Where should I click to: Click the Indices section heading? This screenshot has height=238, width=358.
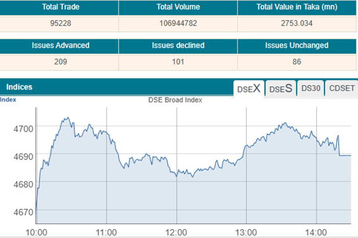(19, 87)
